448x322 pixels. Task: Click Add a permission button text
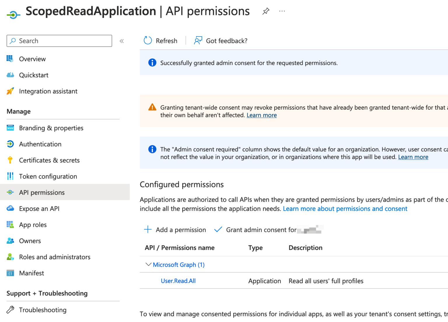(181, 230)
